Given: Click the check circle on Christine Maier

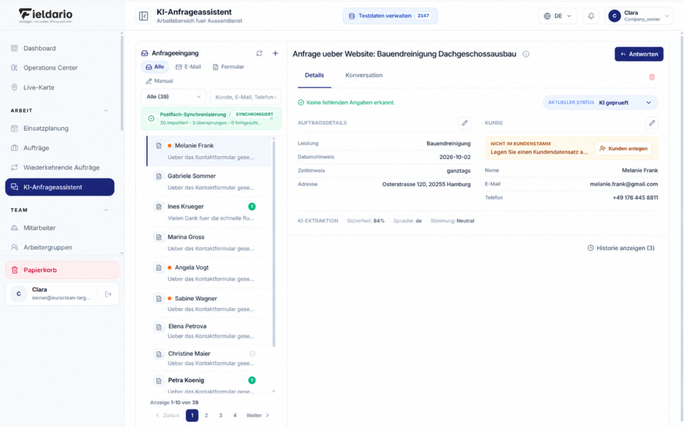Looking at the screenshot, I should (252, 354).
